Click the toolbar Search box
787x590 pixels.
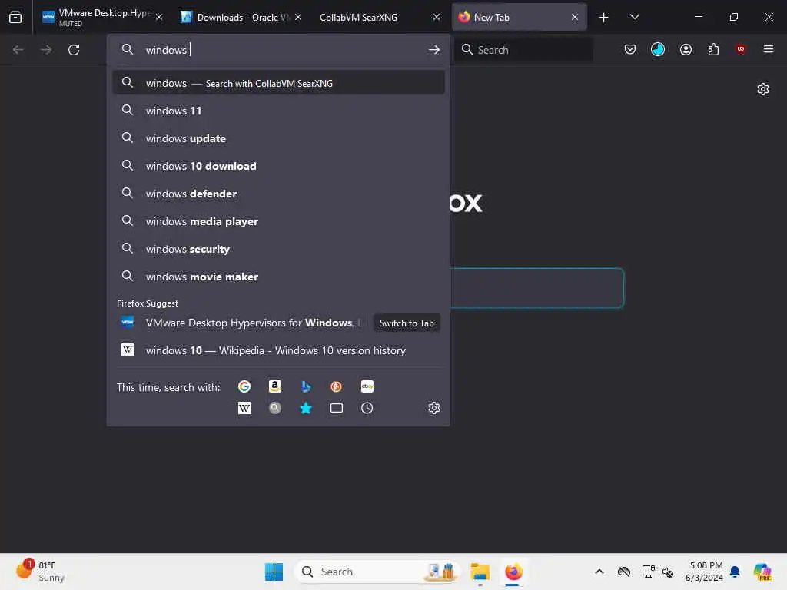[x=524, y=50]
